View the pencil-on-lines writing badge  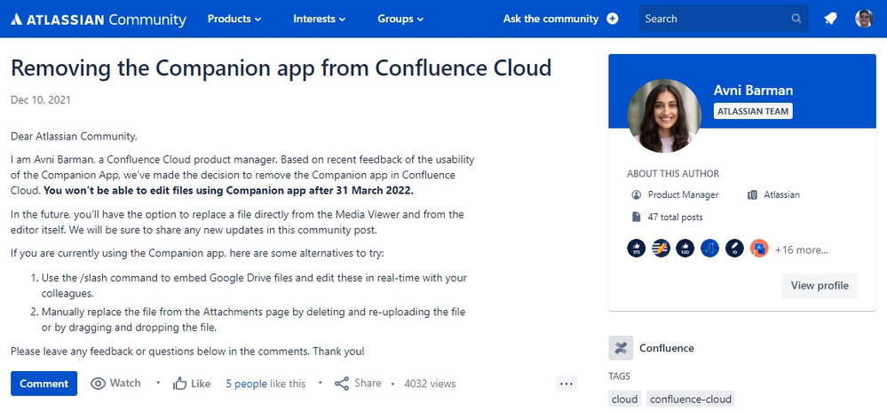coord(661,248)
